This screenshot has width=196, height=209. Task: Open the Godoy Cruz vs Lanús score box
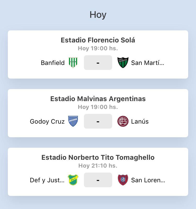click(x=98, y=121)
